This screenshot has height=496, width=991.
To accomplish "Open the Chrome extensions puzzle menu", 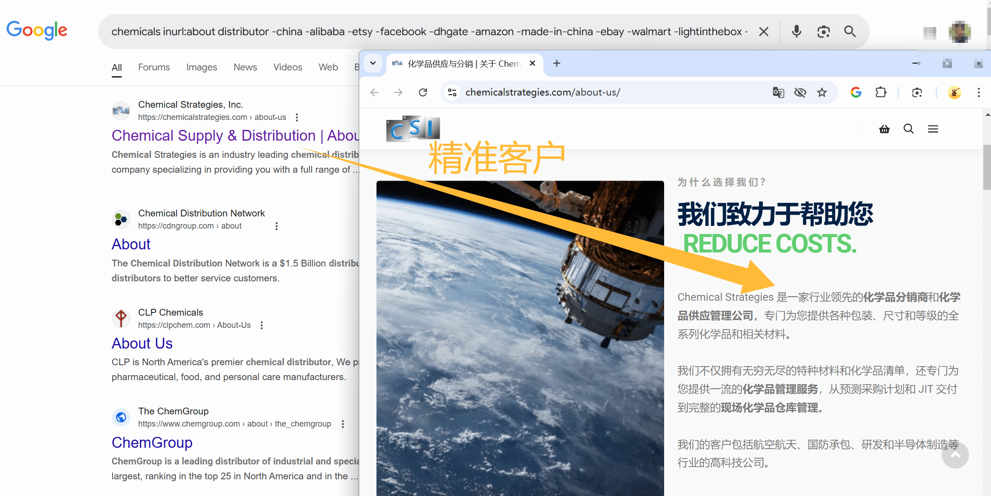I will coord(881,92).
